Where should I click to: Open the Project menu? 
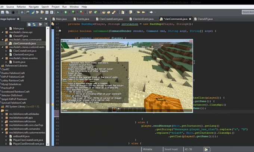pyautogui.click(x=55, y=7)
